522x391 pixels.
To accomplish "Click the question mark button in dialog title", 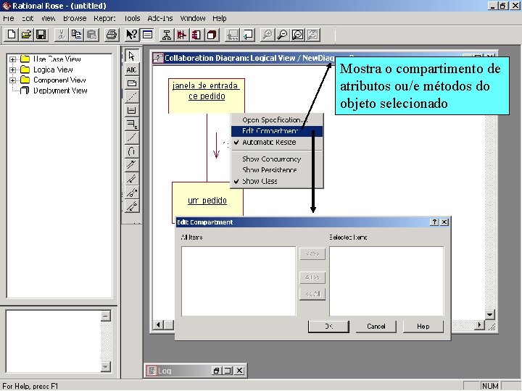I will [434, 222].
